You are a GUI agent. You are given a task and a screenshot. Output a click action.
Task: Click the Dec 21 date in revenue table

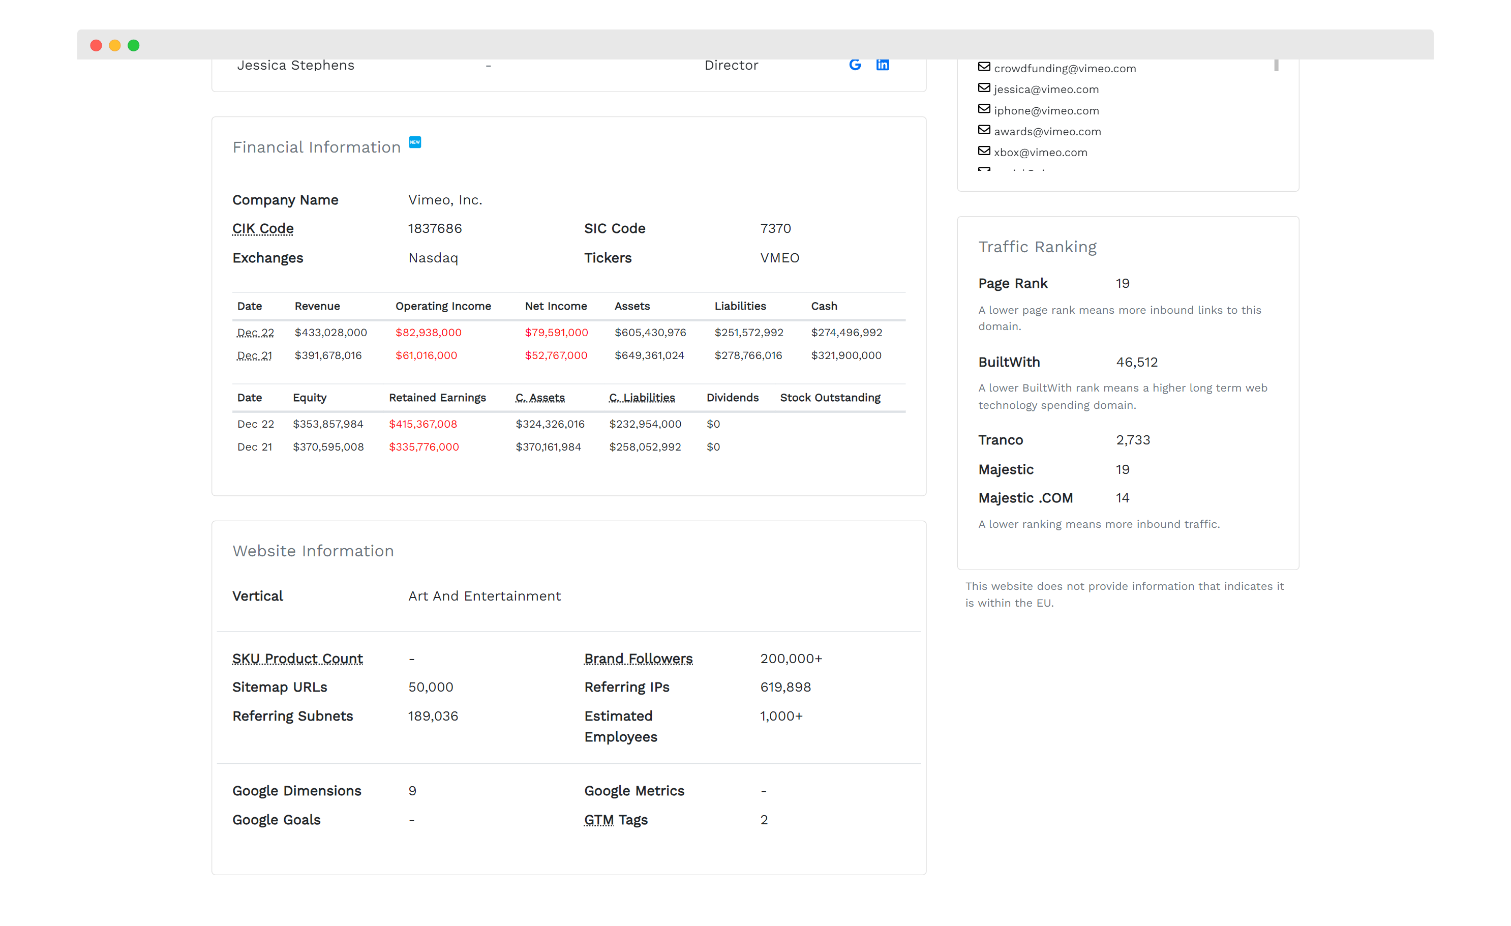(x=255, y=355)
